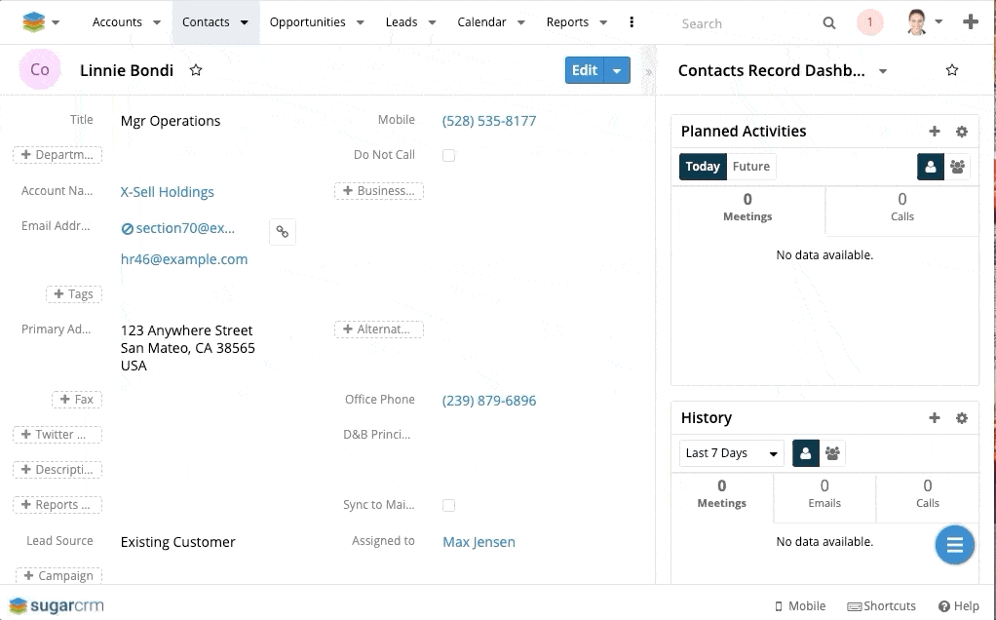Open the Last 7 Days dropdown
Image resolution: width=996 pixels, height=620 pixels.
[731, 453]
